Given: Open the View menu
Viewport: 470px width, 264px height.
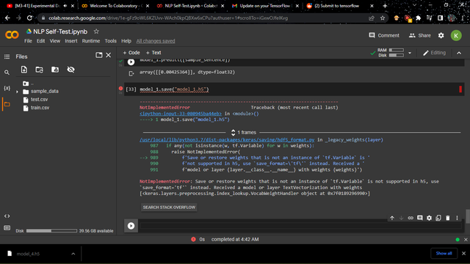Looking at the screenshot, I should (55, 41).
